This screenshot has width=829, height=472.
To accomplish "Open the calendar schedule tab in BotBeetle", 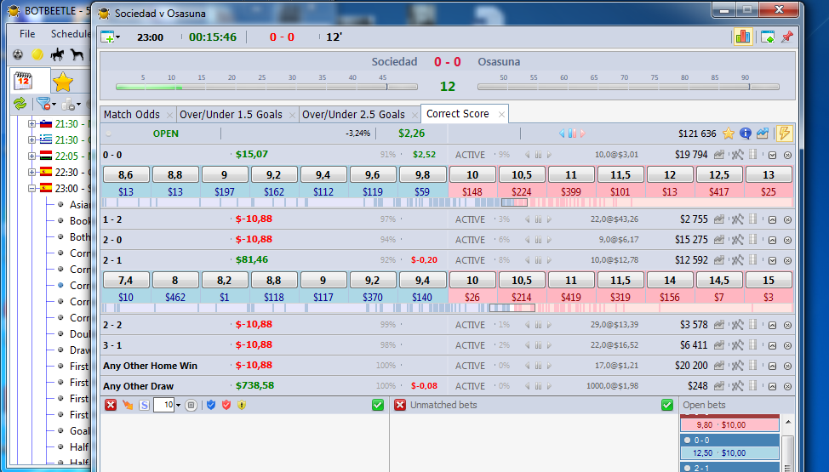I will tap(23, 82).
